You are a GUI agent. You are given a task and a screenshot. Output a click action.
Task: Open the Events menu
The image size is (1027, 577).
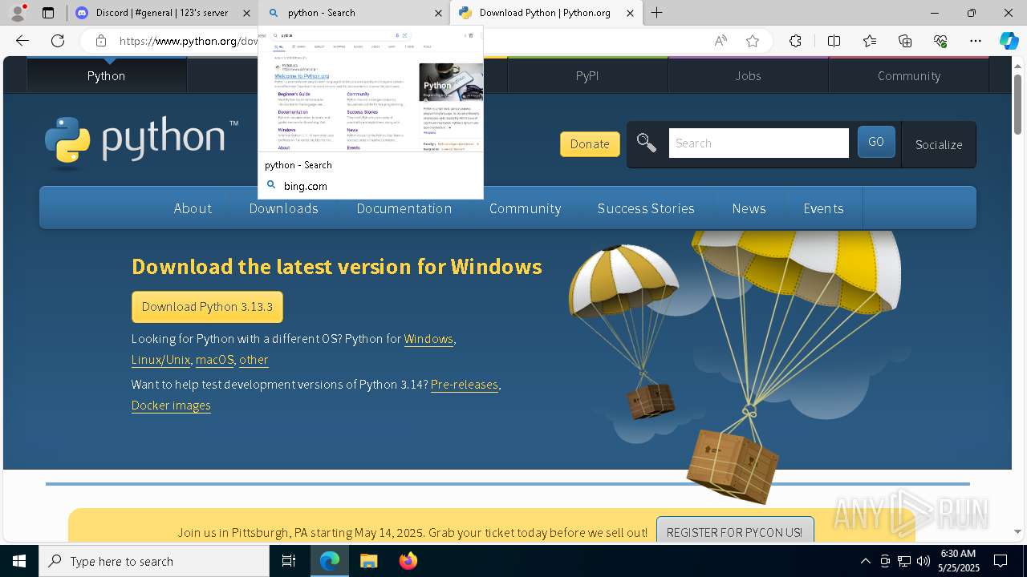[823, 208]
